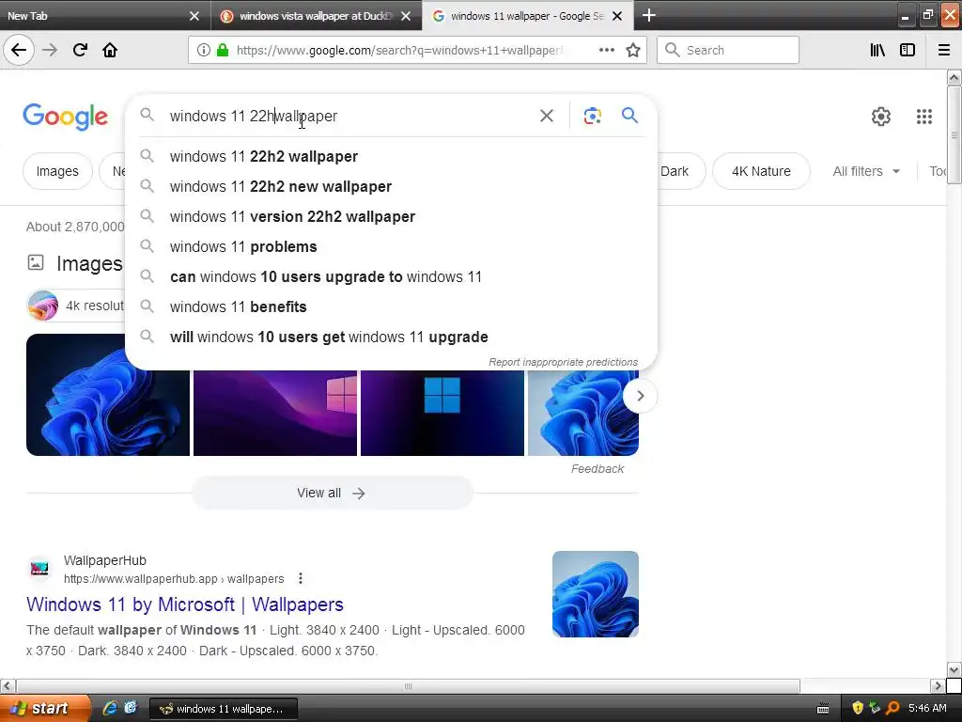This screenshot has height=722, width=962.
Task: Choose suggestion windows 11 benefits
Action: coord(391,307)
